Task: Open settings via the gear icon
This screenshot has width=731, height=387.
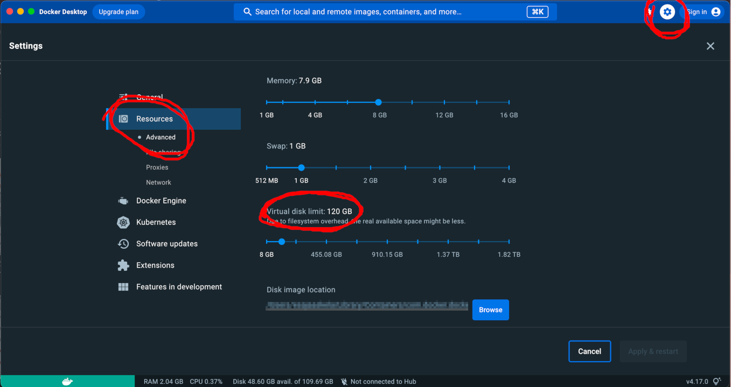Action: coord(667,12)
